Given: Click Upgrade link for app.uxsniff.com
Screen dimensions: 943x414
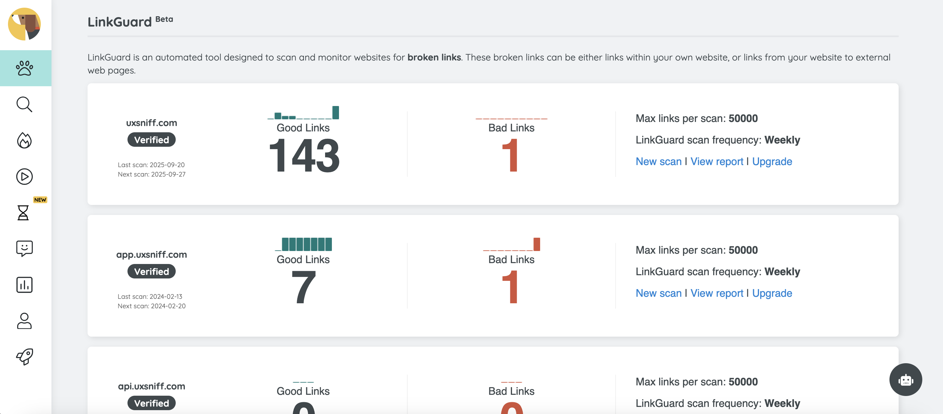Looking at the screenshot, I should click(772, 293).
